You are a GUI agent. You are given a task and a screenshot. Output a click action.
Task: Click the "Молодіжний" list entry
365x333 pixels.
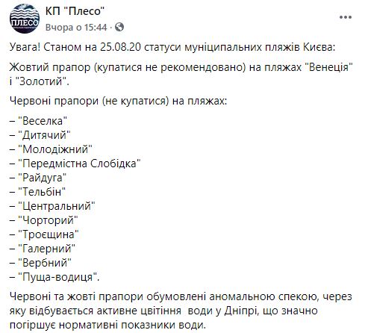coord(51,149)
